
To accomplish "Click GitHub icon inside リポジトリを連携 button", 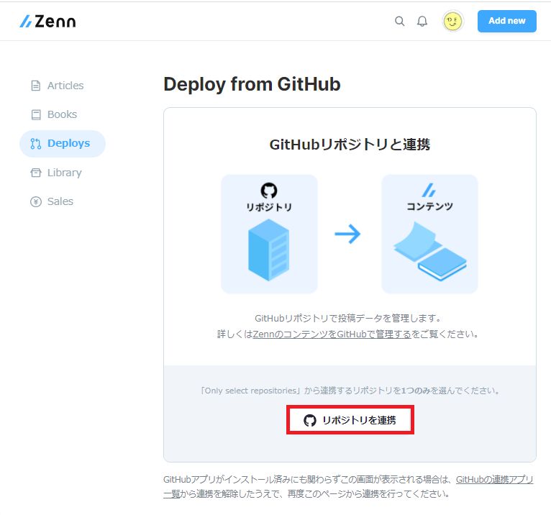I will [310, 420].
